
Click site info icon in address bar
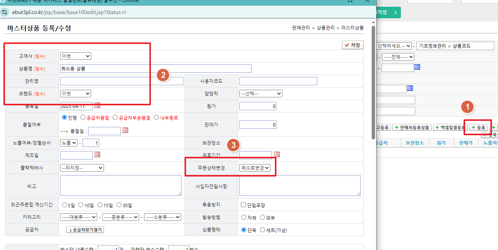click(x=5, y=12)
